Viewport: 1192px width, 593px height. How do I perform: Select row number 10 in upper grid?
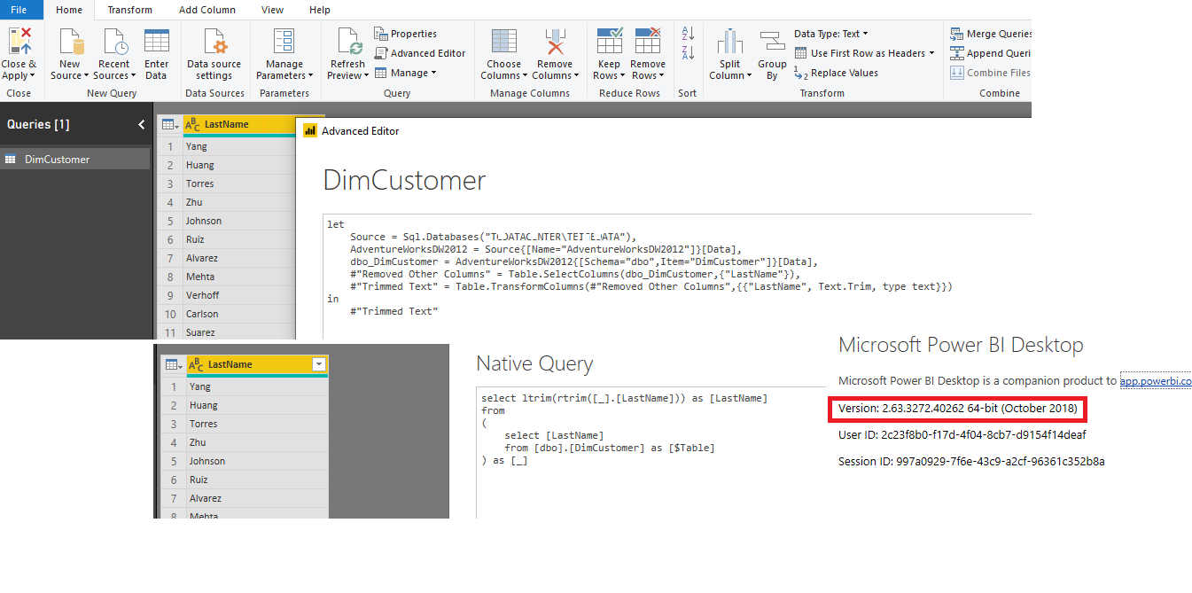(170, 314)
